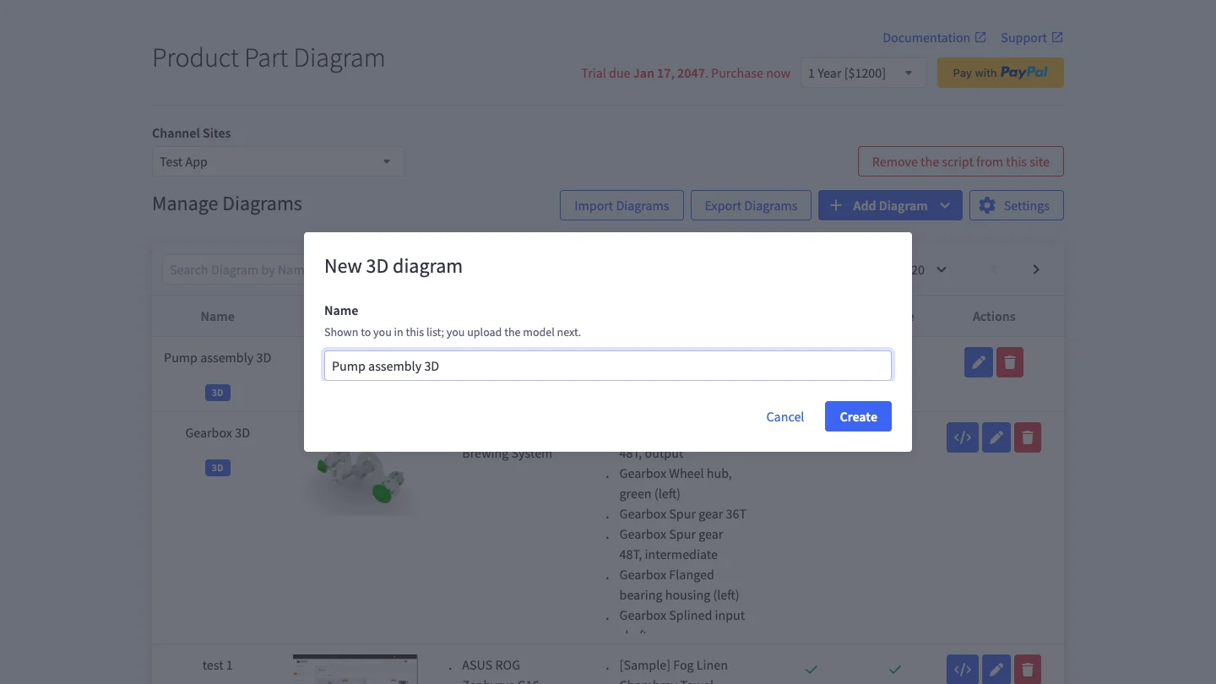Select the 'Gearbox 3D' diagram name
The image size is (1216, 684).
[218, 432]
